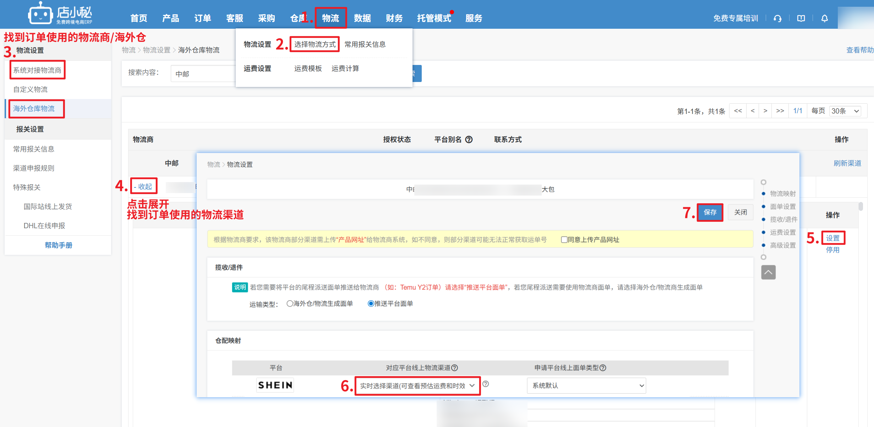Click the scroll-to-top arrow icon
Viewport: 874px width, 427px height.
(x=768, y=272)
